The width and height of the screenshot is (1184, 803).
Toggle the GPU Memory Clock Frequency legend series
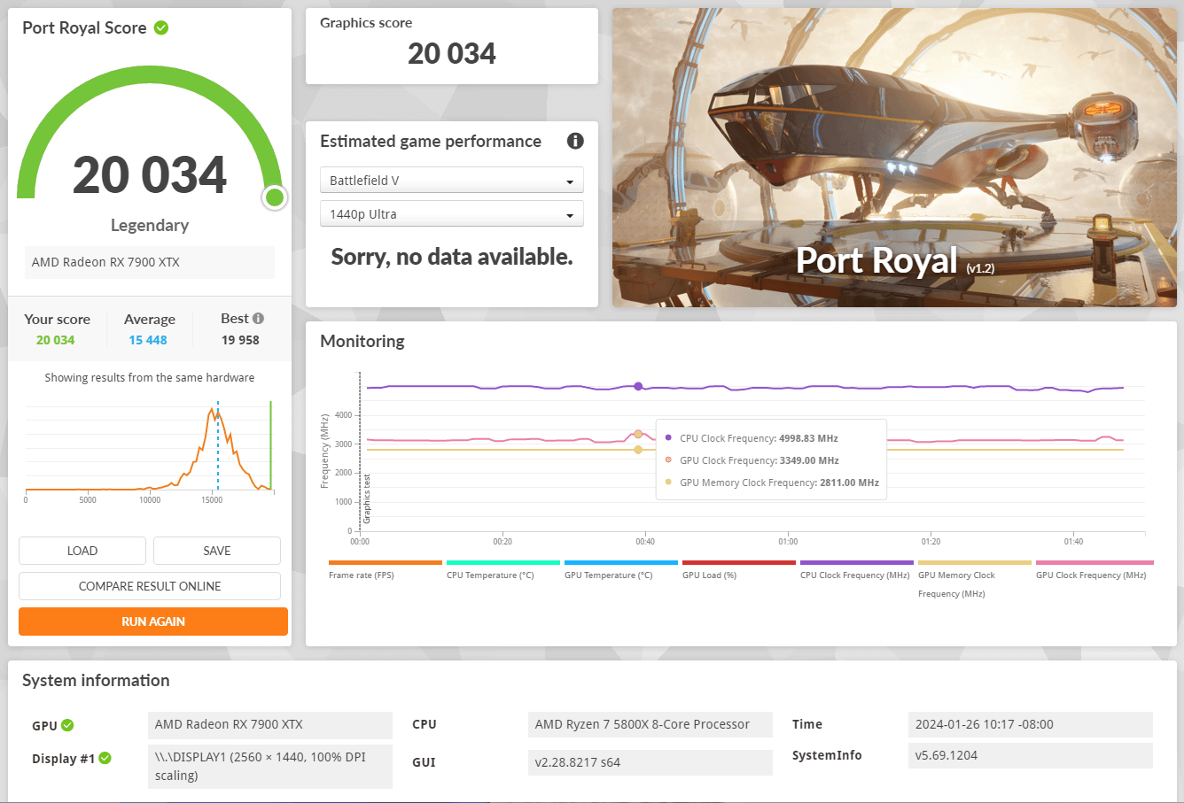(x=974, y=579)
